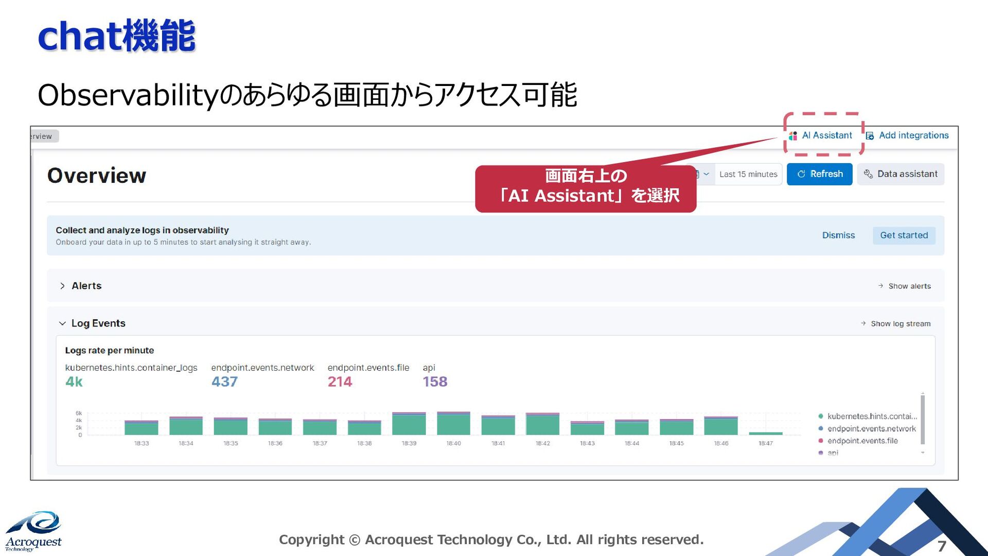The width and height of the screenshot is (988, 556).
Task: Click the 18:39 chart bar
Action: tap(409, 424)
